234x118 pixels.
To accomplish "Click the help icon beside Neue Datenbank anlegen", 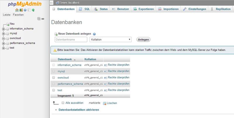I will click(x=94, y=34).
